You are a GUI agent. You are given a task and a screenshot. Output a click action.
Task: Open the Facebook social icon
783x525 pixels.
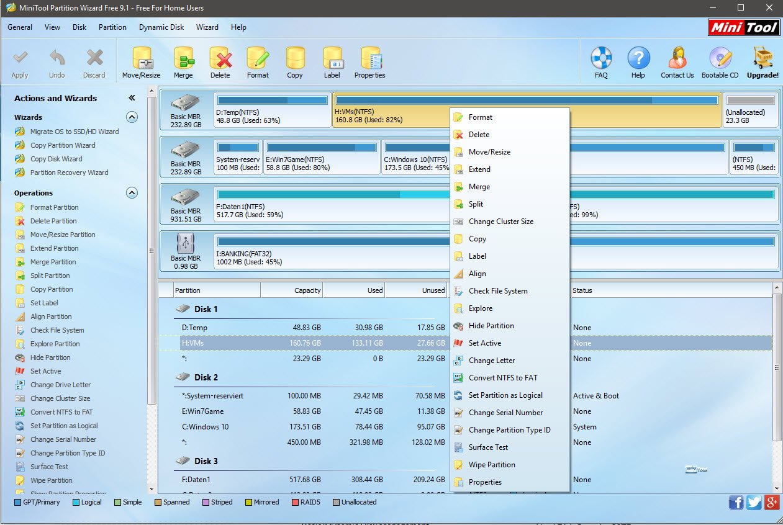pyautogui.click(x=736, y=502)
